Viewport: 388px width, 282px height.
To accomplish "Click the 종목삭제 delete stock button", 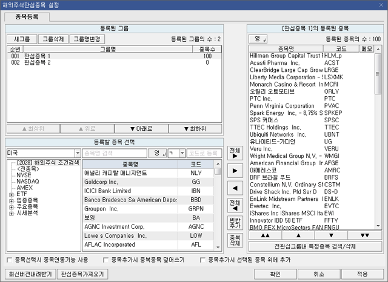I will tap(235, 240).
